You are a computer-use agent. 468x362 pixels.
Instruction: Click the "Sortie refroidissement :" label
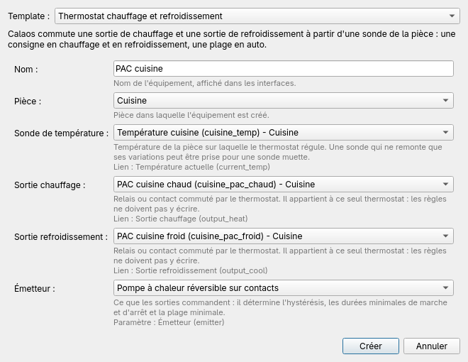[61, 237]
